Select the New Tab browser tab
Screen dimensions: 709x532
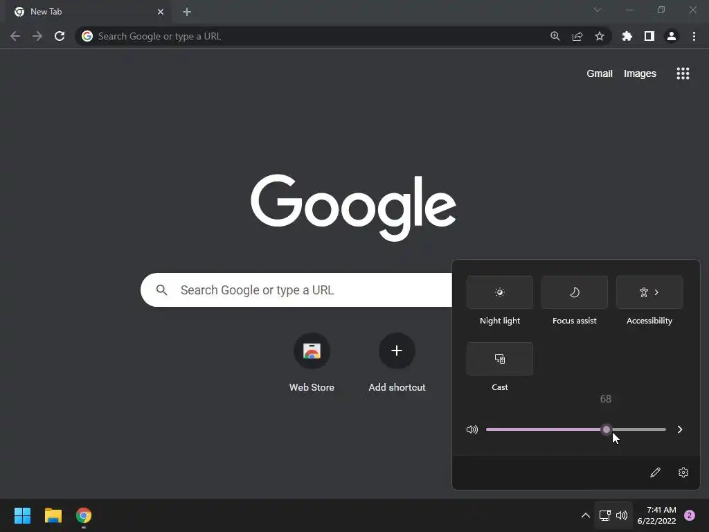tap(89, 12)
